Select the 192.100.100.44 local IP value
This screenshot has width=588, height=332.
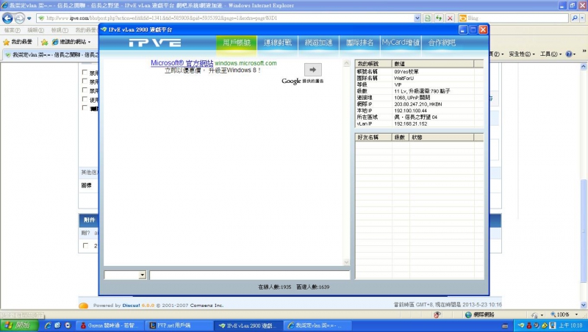pyautogui.click(x=411, y=110)
